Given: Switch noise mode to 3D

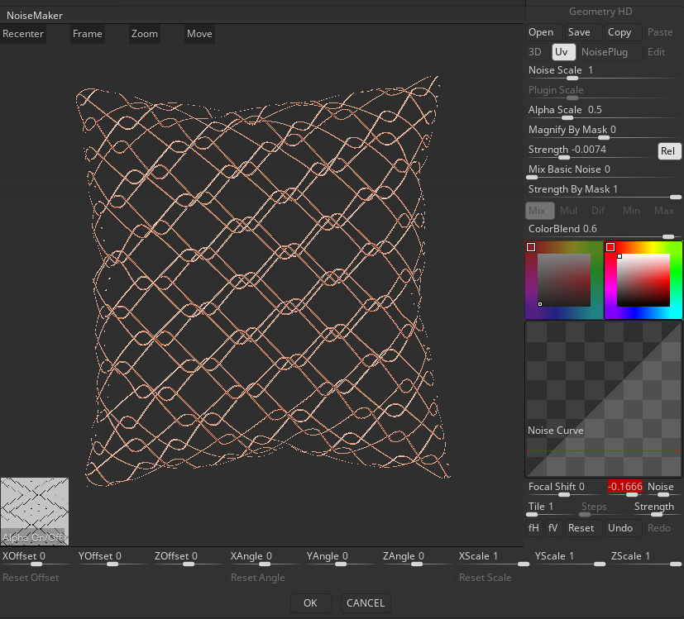Looking at the screenshot, I should pyautogui.click(x=535, y=52).
